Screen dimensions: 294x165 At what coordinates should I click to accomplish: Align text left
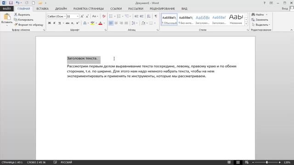[x=111, y=23]
